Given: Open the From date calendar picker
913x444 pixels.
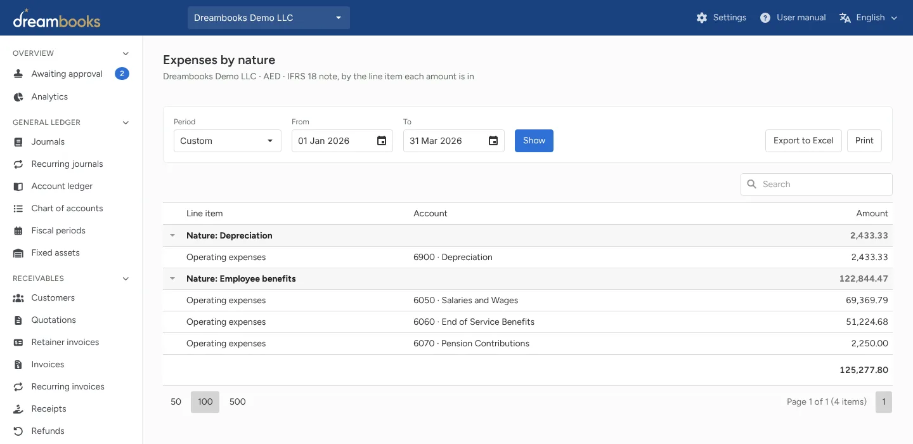Looking at the screenshot, I should pyautogui.click(x=382, y=141).
